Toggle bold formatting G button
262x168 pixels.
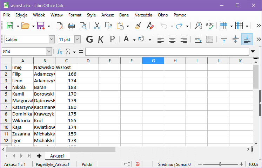89,39
